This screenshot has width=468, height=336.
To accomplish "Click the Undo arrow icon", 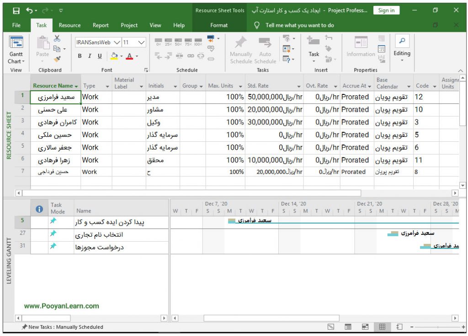I will coord(29,11).
